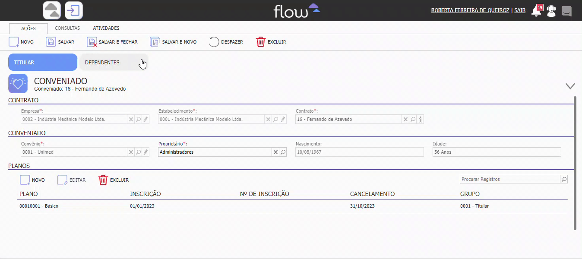Clear the Estabelecimento field with X icon
This screenshot has width=582, height=259.
click(x=268, y=119)
